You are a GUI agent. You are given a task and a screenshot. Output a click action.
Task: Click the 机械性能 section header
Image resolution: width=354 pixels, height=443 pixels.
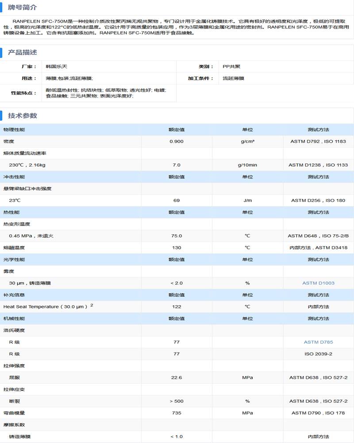[14, 319]
